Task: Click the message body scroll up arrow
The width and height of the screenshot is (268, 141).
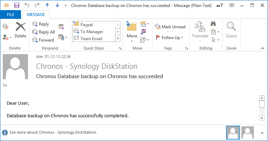Action: click(262, 98)
